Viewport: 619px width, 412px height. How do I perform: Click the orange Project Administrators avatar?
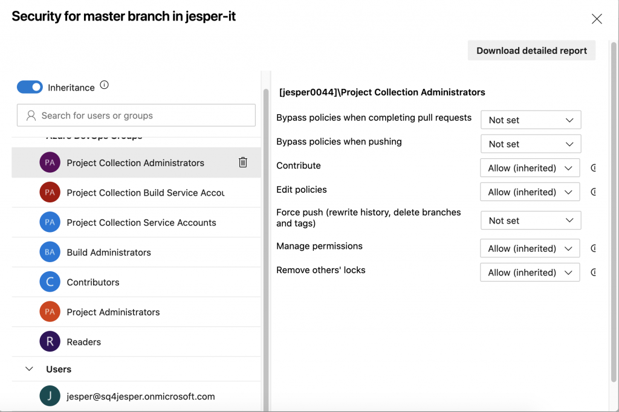pos(50,312)
